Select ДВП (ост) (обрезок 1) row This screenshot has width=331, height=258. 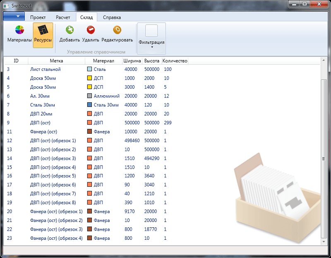162,140
